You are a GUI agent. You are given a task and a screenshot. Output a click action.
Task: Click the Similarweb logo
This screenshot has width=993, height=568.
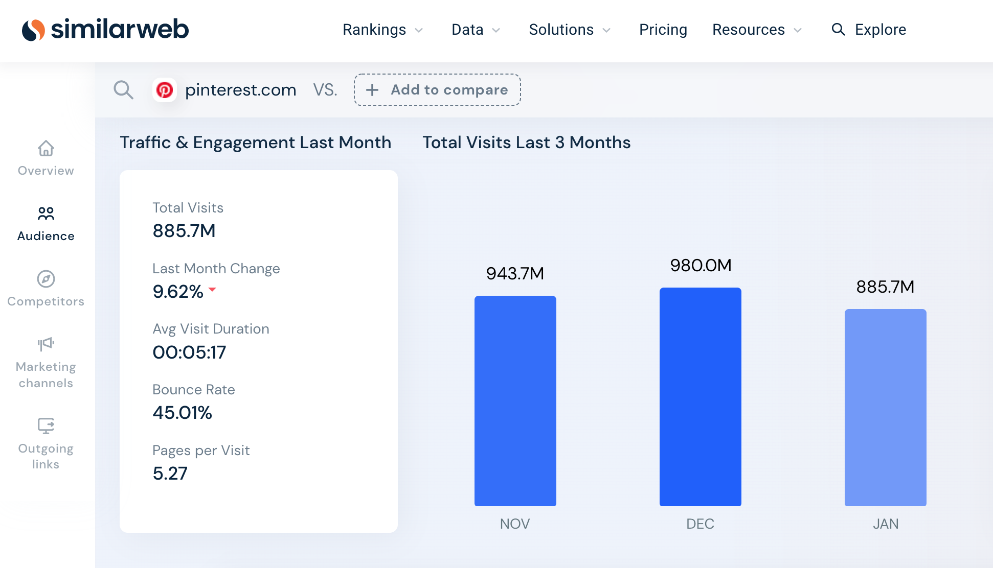click(105, 30)
